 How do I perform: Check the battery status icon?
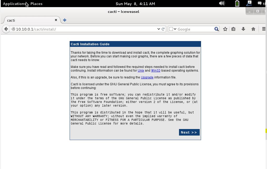pyautogui.click(x=237, y=3)
